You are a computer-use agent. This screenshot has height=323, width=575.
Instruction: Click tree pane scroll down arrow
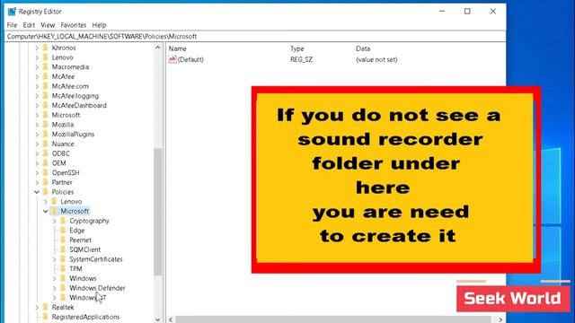158,319
